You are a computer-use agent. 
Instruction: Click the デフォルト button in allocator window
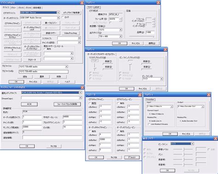pyautogui.click(x=132, y=157)
